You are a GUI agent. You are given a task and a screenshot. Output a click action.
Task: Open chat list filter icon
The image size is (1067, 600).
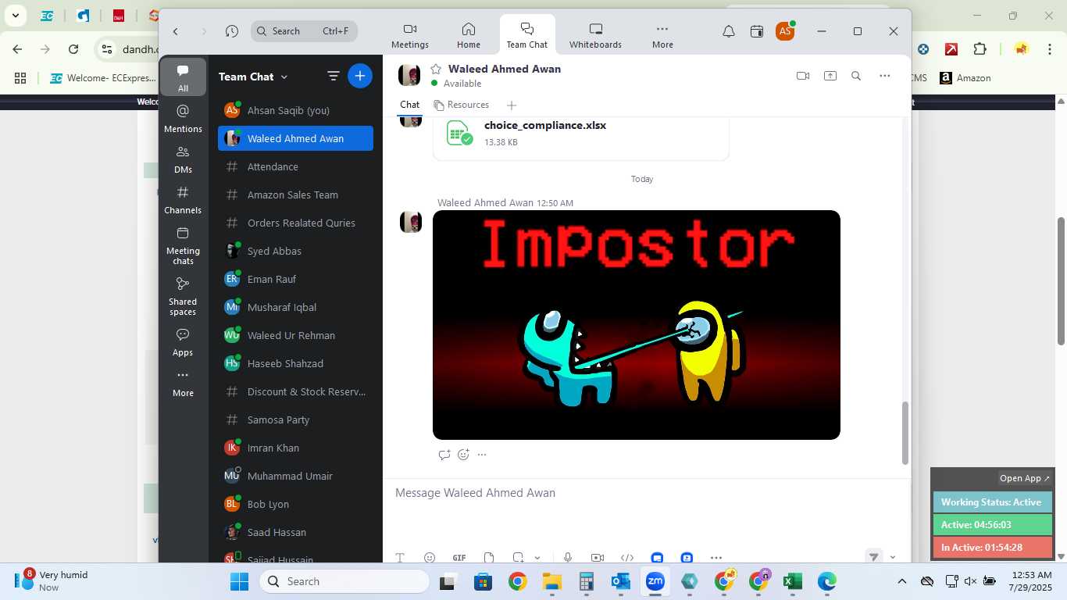coord(333,76)
